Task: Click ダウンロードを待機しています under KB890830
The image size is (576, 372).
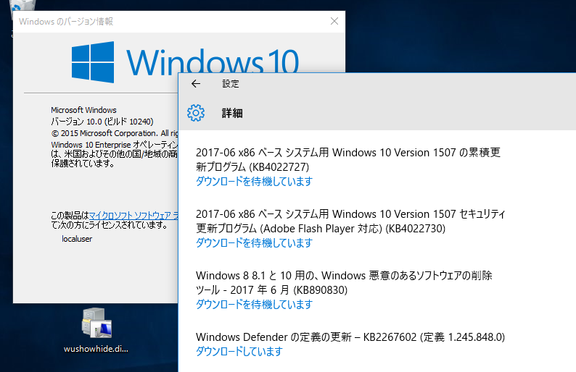Action: tap(254, 305)
